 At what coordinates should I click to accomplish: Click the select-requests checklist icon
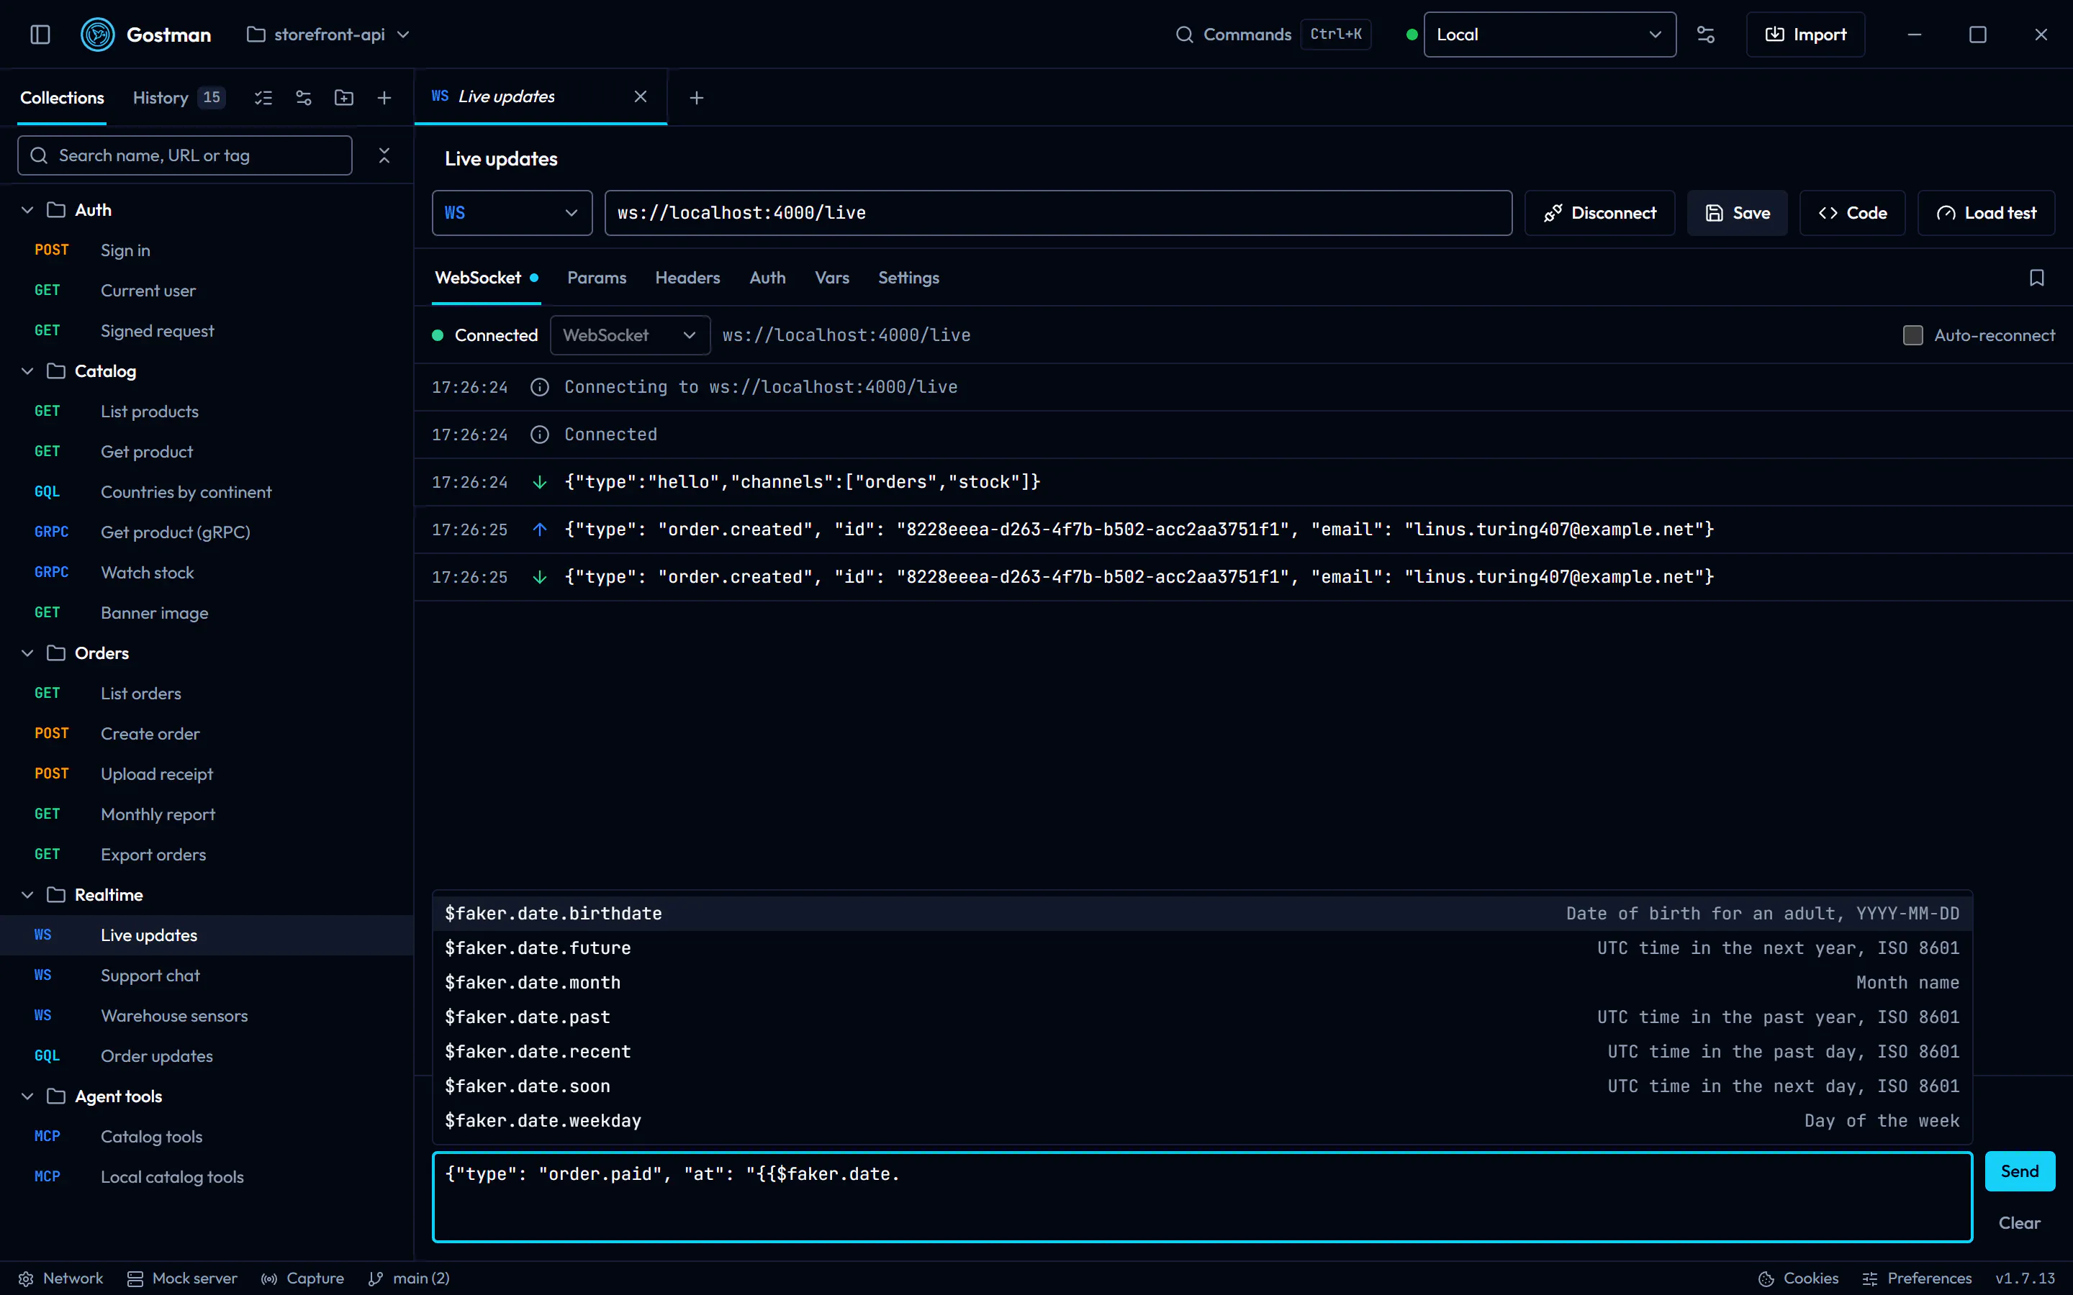[263, 98]
